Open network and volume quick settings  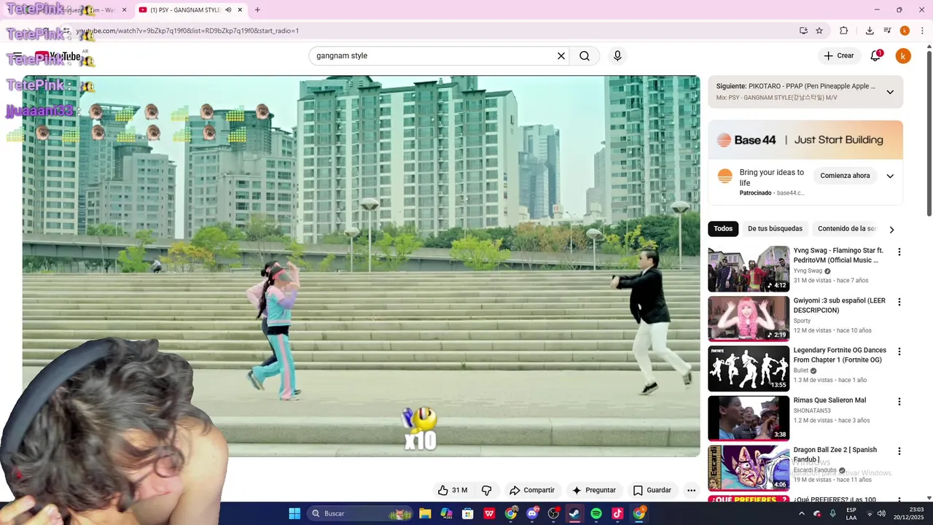tap(875, 513)
